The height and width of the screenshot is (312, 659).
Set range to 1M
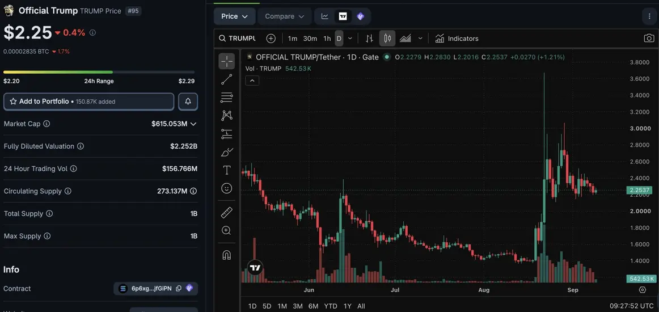pyautogui.click(x=282, y=306)
